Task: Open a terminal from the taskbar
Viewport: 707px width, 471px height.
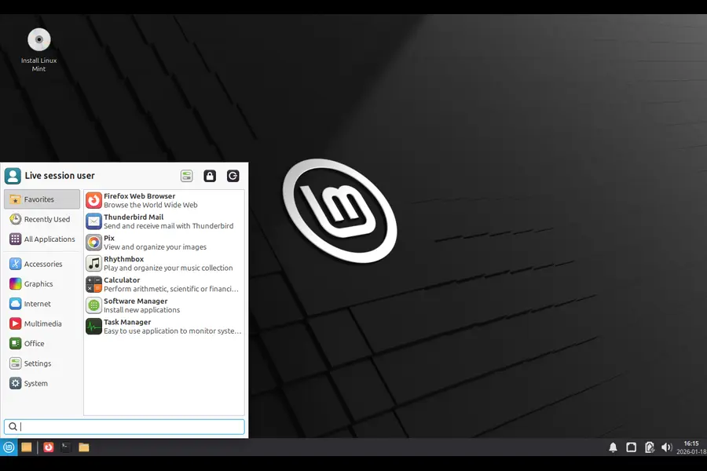Action: (x=64, y=447)
